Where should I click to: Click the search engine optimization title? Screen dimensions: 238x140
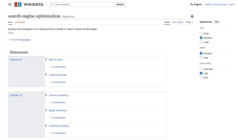pos(34,16)
